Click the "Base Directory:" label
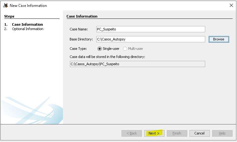 (81, 39)
